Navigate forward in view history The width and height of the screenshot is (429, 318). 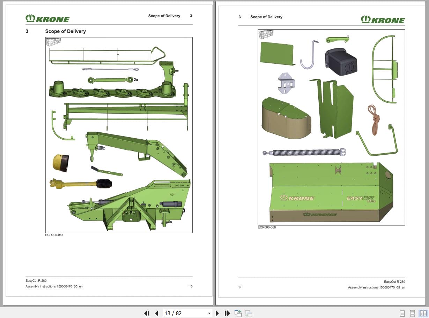[x=248, y=313]
